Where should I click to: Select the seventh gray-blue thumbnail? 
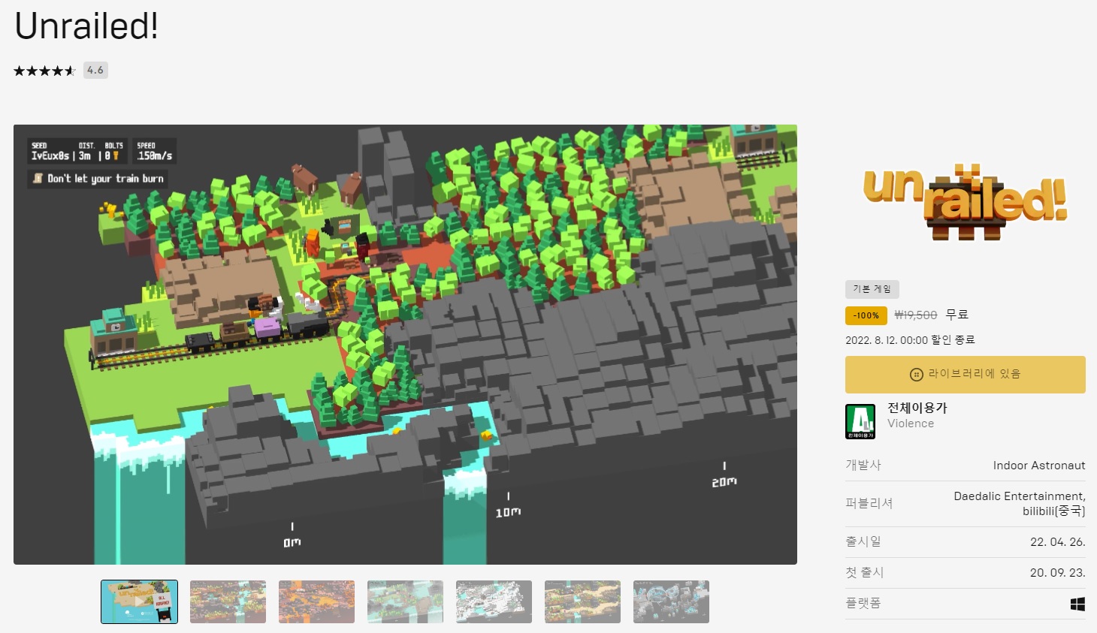(671, 601)
